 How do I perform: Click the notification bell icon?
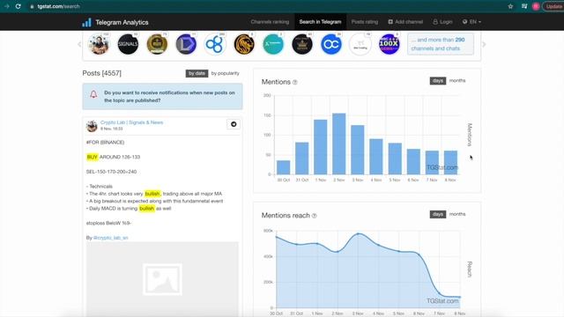93,94
